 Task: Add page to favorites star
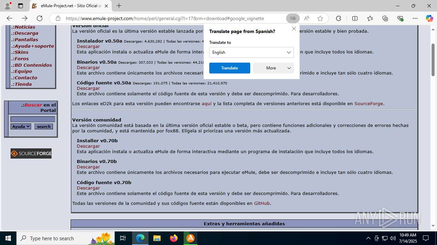(x=320, y=18)
